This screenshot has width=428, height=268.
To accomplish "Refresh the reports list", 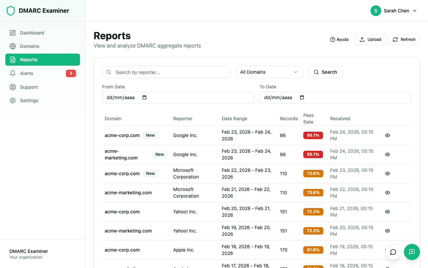I will [404, 40].
